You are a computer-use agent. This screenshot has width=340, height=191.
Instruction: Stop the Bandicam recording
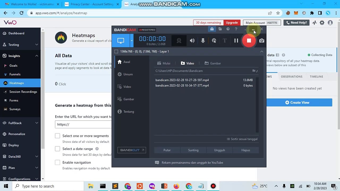click(249, 41)
